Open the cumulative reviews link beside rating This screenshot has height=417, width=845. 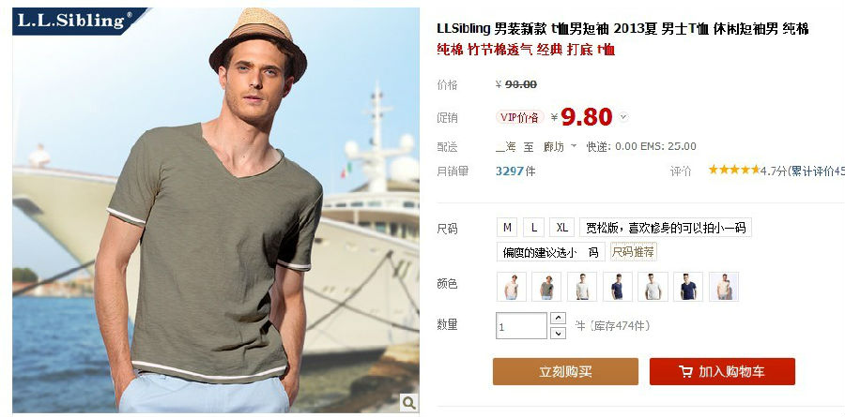point(817,171)
